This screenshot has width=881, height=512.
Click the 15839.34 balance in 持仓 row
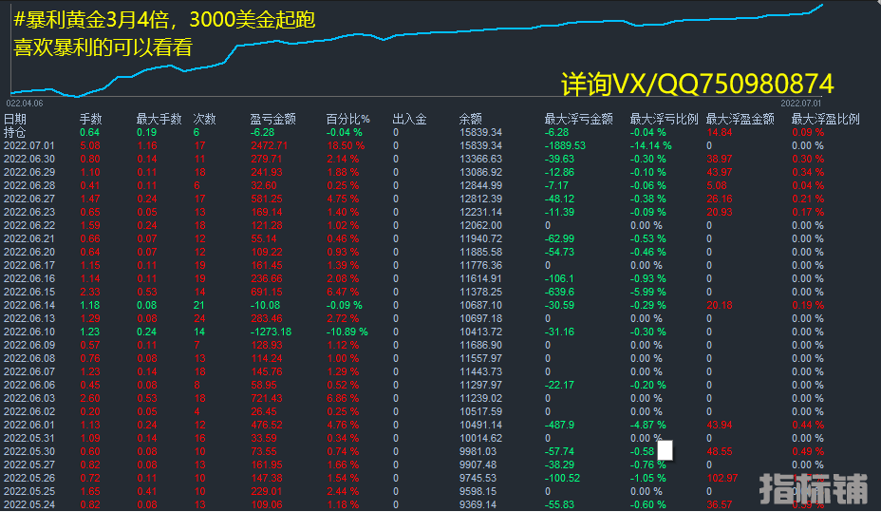[x=480, y=132]
